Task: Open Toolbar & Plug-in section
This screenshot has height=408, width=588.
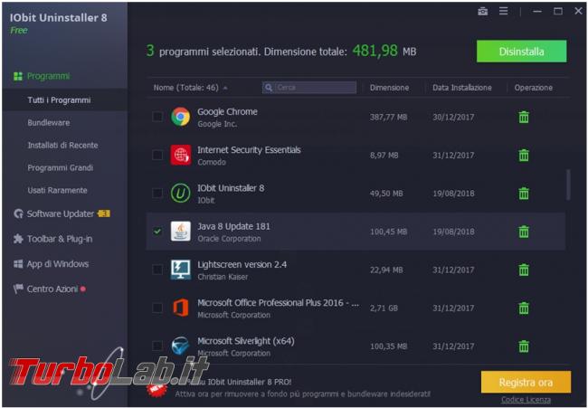Action: pos(60,239)
